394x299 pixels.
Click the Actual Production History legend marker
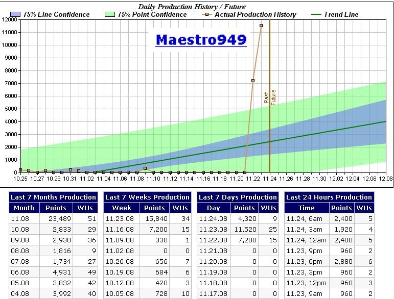pyautogui.click(x=207, y=14)
